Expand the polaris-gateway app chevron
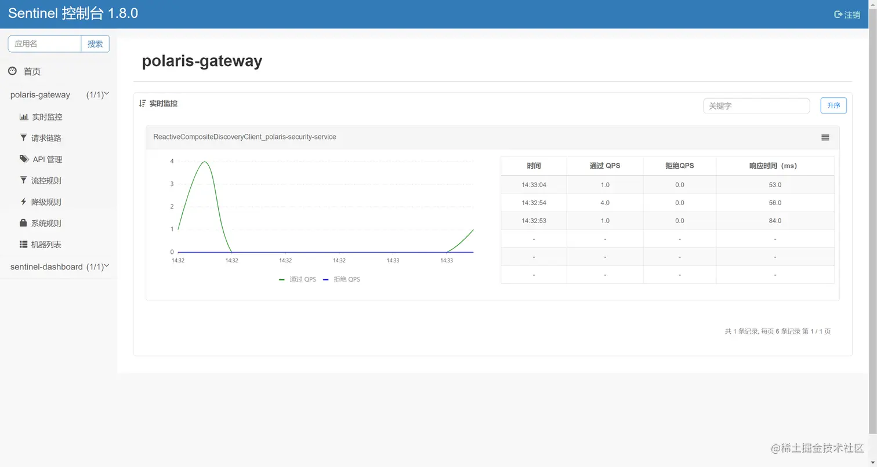Viewport: 877px width, 467px height. point(107,93)
